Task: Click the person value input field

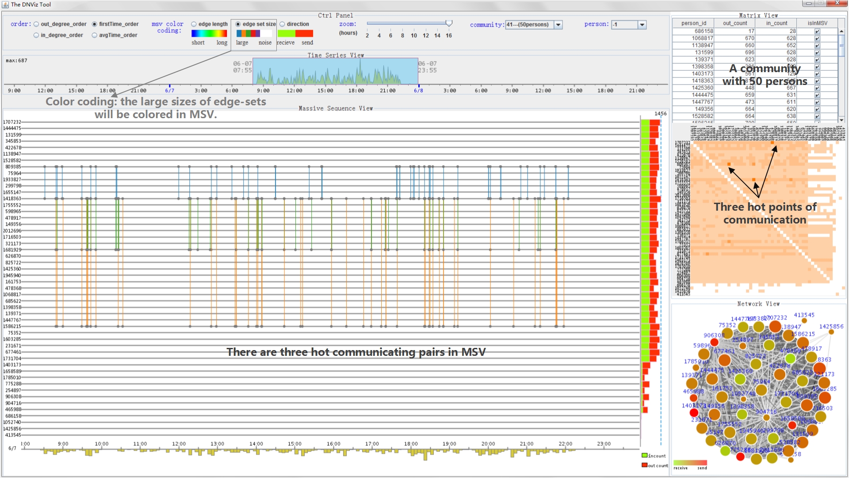Action: coord(624,25)
